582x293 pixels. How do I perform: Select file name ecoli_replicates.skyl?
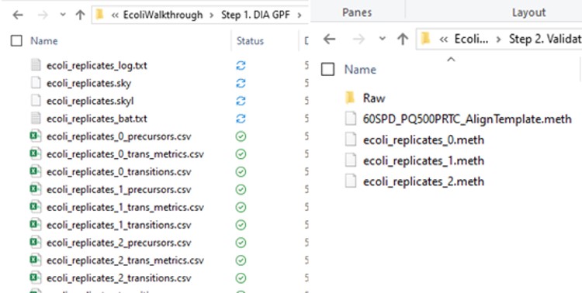[90, 101]
